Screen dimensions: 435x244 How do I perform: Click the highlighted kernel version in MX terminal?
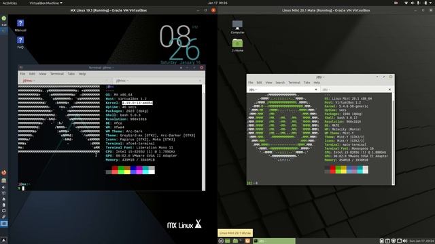[x=137, y=103]
